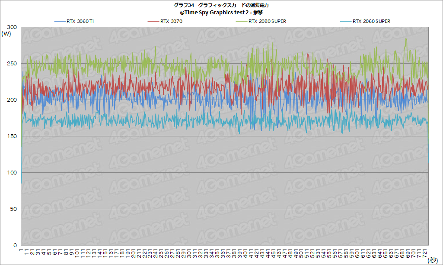443x265 pixels.
Task: Click the RTX 3070 legend label
Action: click(171, 21)
